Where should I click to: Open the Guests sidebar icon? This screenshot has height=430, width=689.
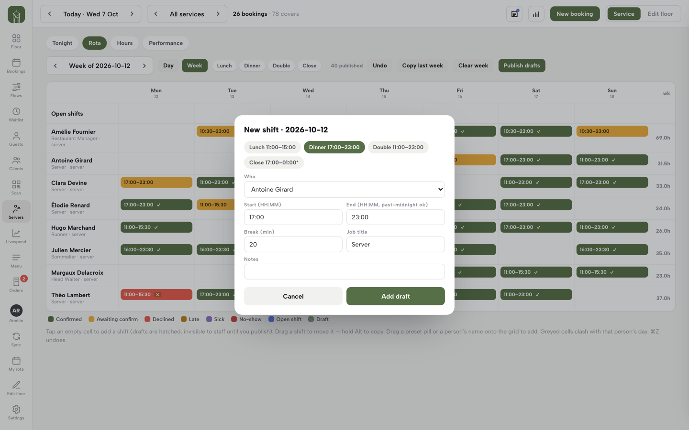click(x=16, y=139)
